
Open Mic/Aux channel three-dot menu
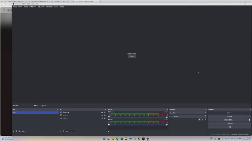pos(109,114)
